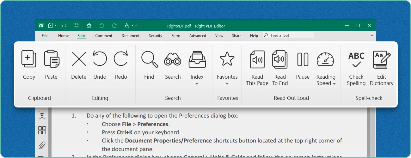Click the open folder icon in title bar
The height and width of the screenshot is (158, 411).
(x=64, y=26)
